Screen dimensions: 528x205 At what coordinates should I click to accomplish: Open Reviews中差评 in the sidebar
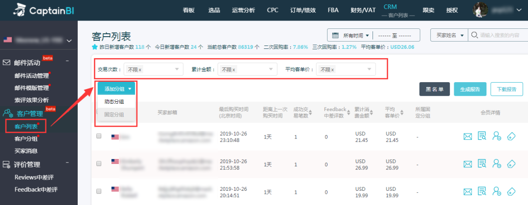click(x=34, y=177)
